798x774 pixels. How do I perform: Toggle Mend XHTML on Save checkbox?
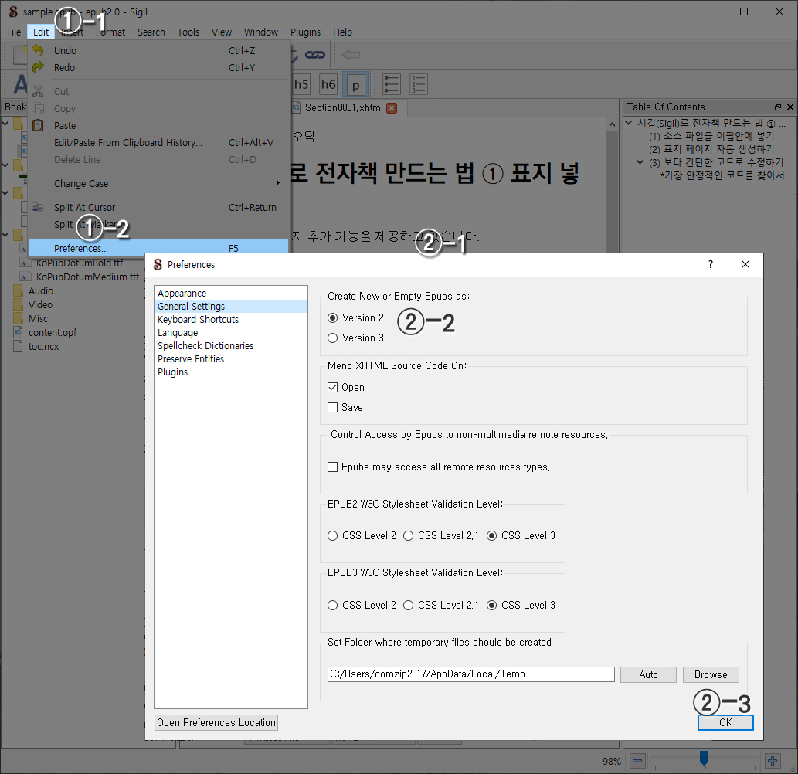333,407
